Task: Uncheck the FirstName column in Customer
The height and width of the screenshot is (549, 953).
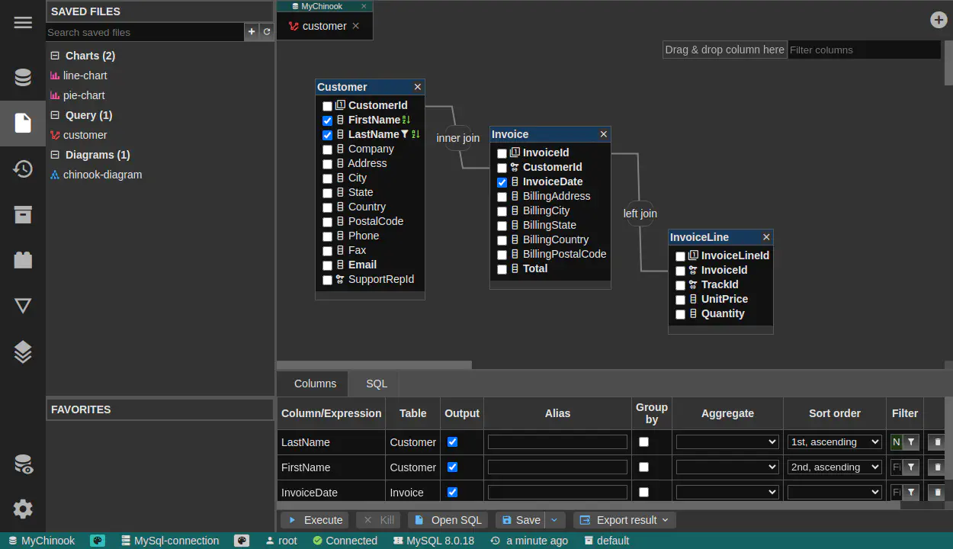Action: coord(327,120)
